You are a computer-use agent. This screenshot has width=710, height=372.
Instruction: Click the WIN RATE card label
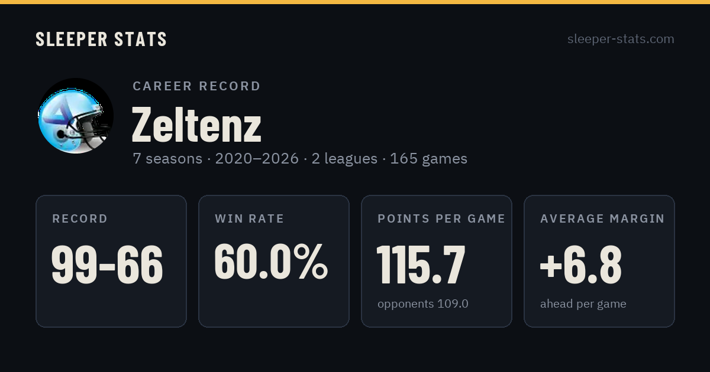[250, 219]
